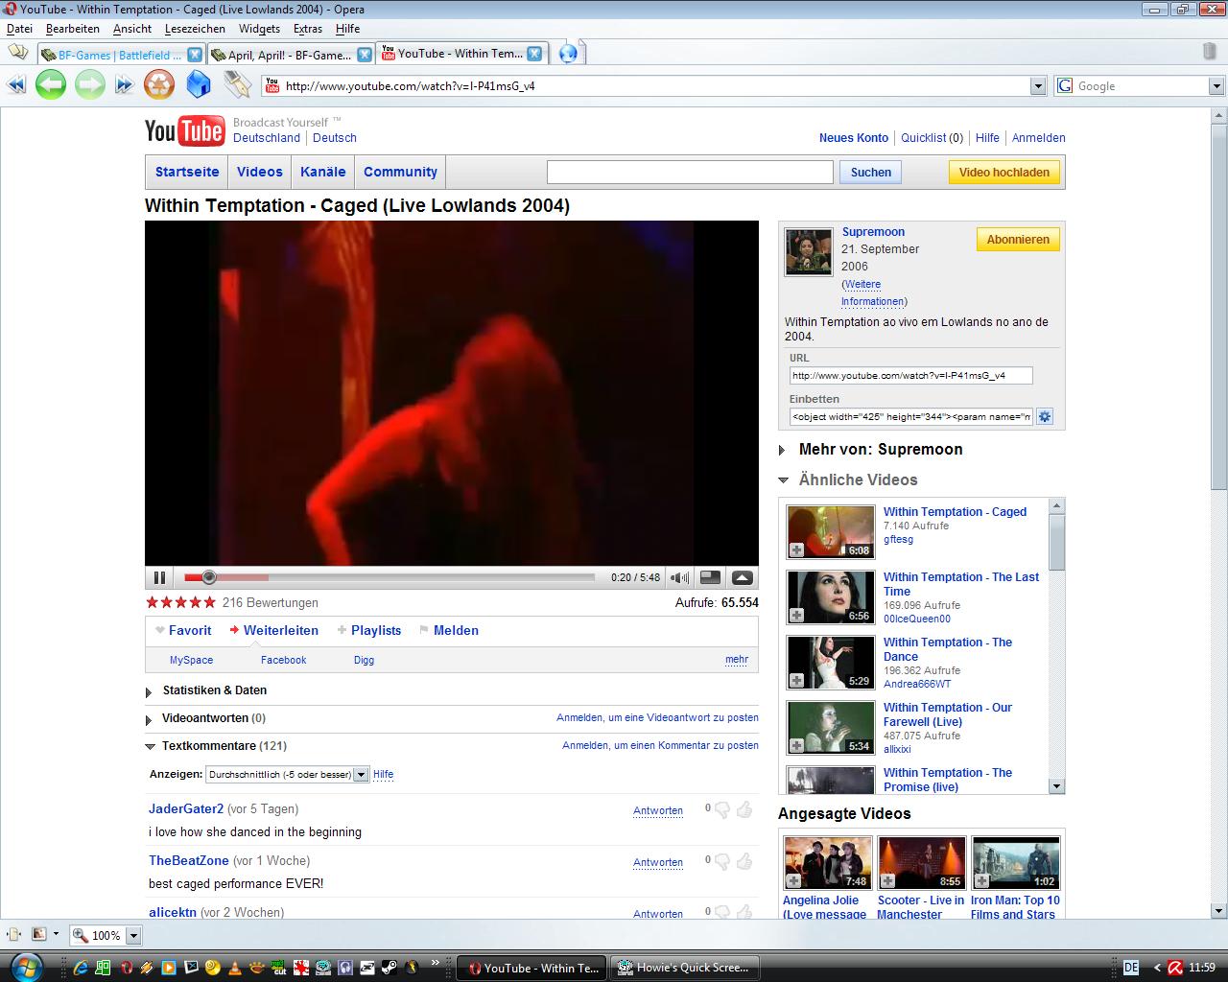This screenshot has height=982, width=1228.
Task: Open the YouTube Videos navigation tab
Action: (260, 172)
